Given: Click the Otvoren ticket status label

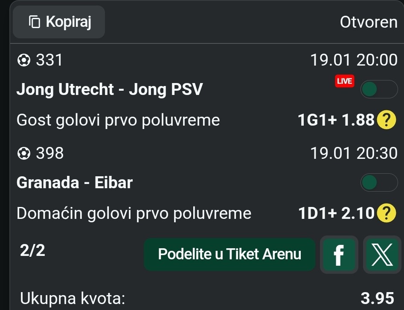Looking at the screenshot, I should [369, 22].
